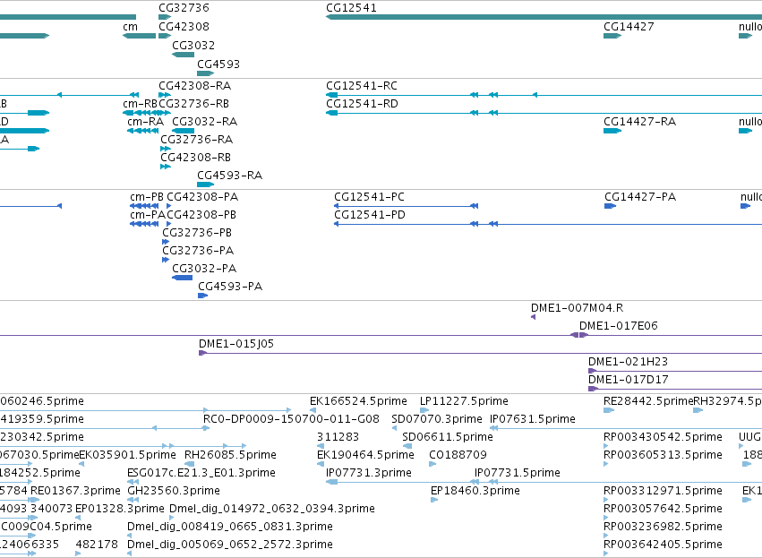
Task: Click the cm-RA transcript label
Action: pos(145,122)
